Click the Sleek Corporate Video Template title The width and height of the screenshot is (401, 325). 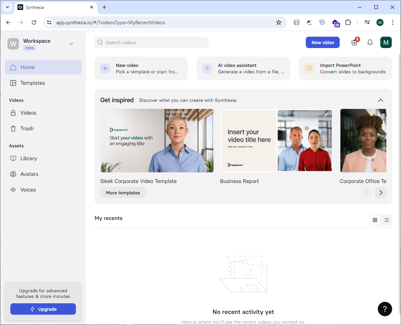tap(138, 181)
